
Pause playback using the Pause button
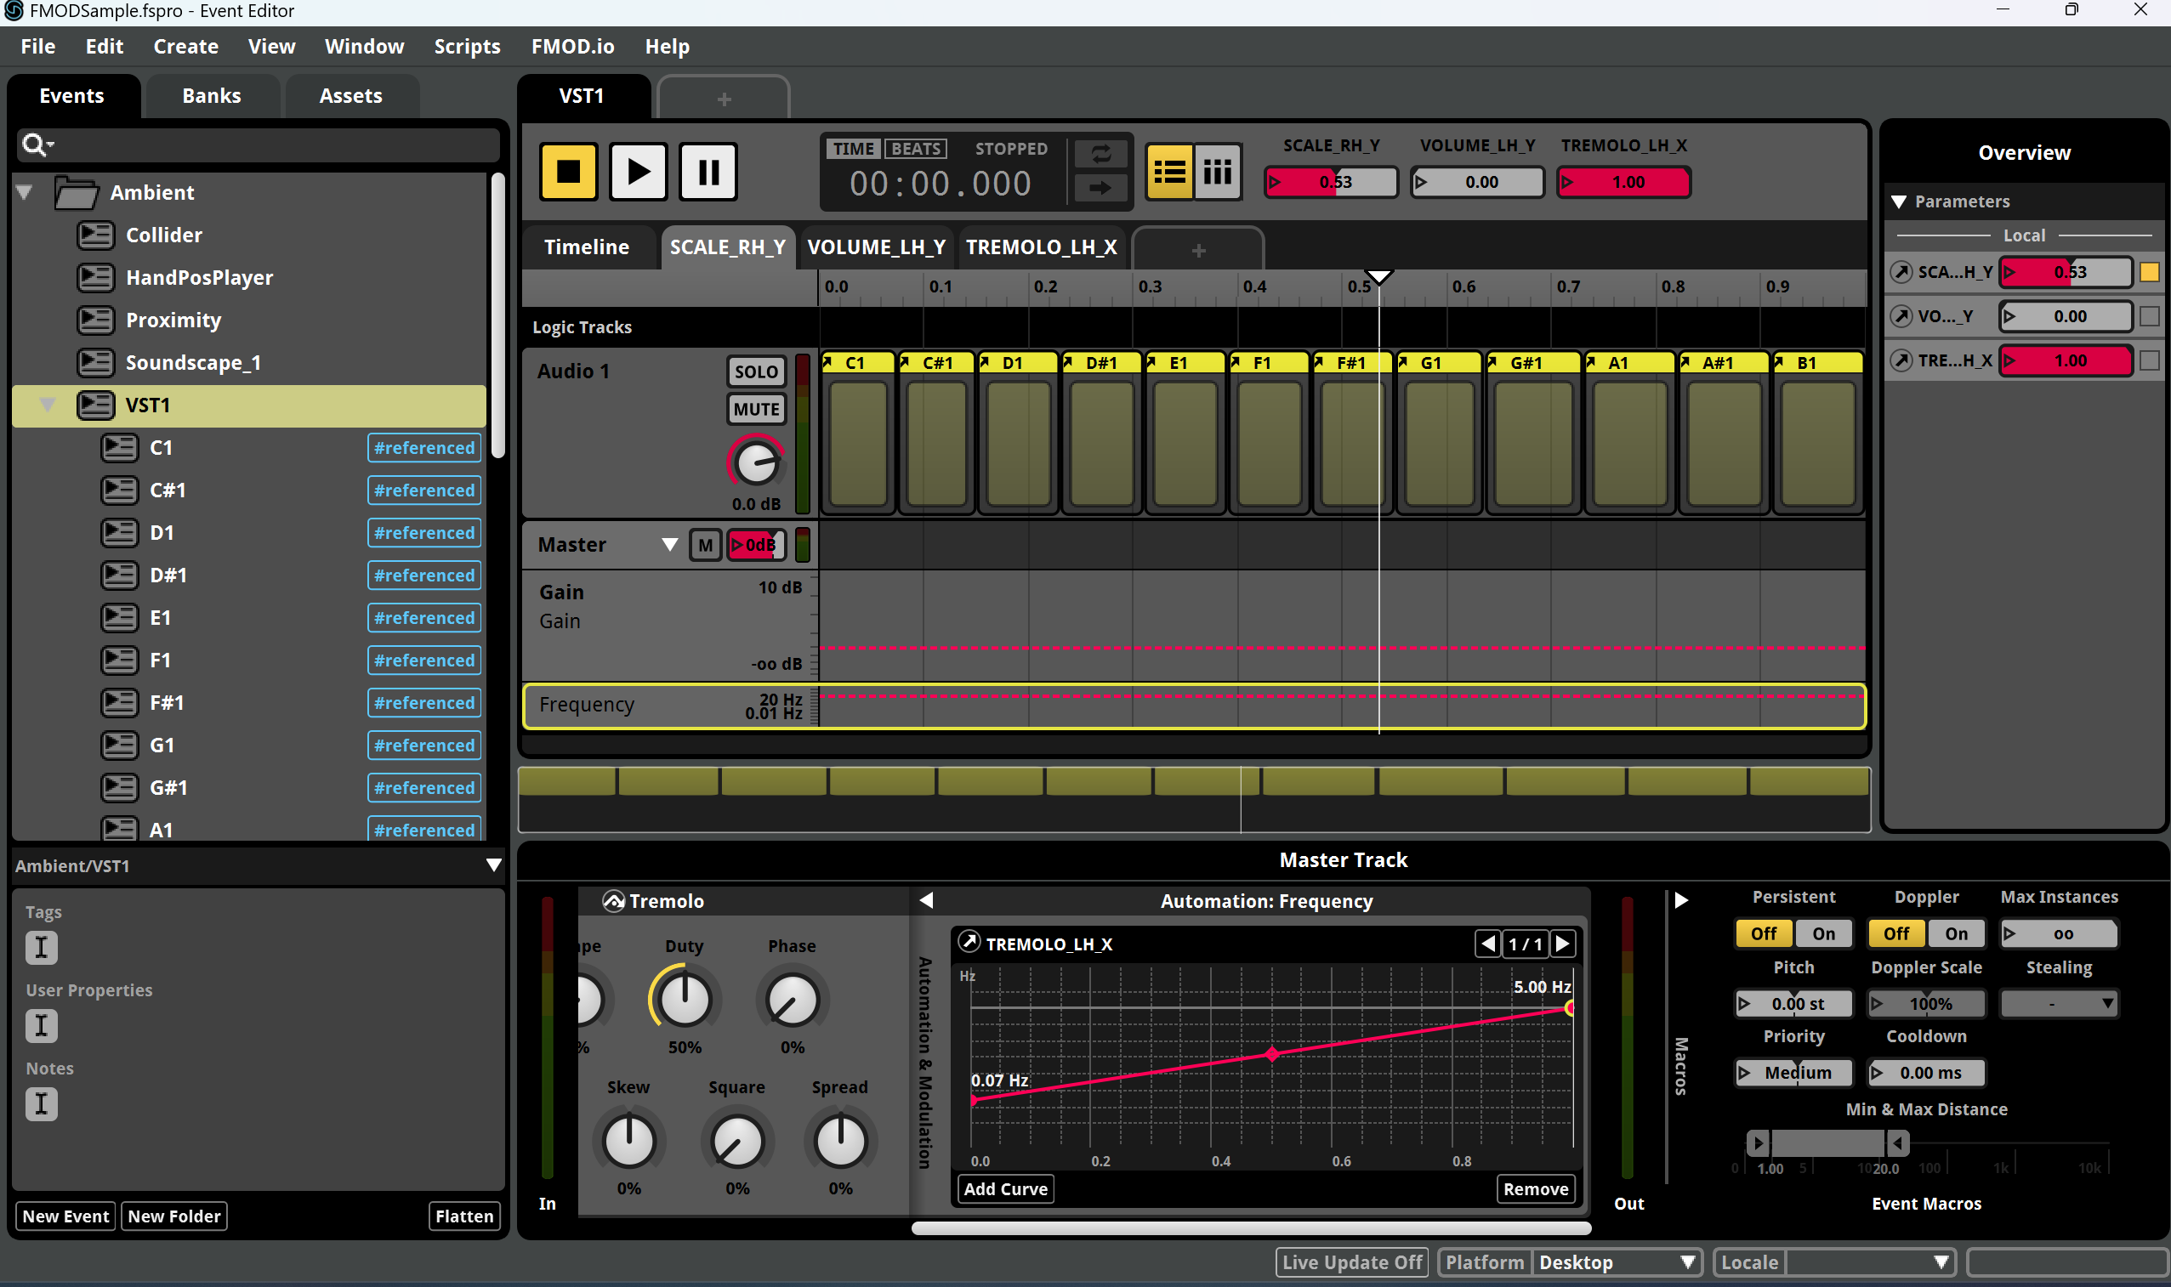click(708, 171)
